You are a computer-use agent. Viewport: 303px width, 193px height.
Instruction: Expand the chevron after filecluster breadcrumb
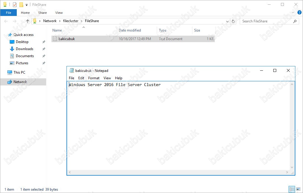pyautogui.click(x=81, y=21)
